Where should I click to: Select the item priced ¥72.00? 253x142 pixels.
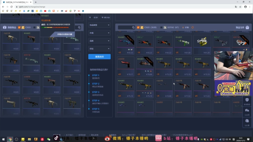pos(164,88)
